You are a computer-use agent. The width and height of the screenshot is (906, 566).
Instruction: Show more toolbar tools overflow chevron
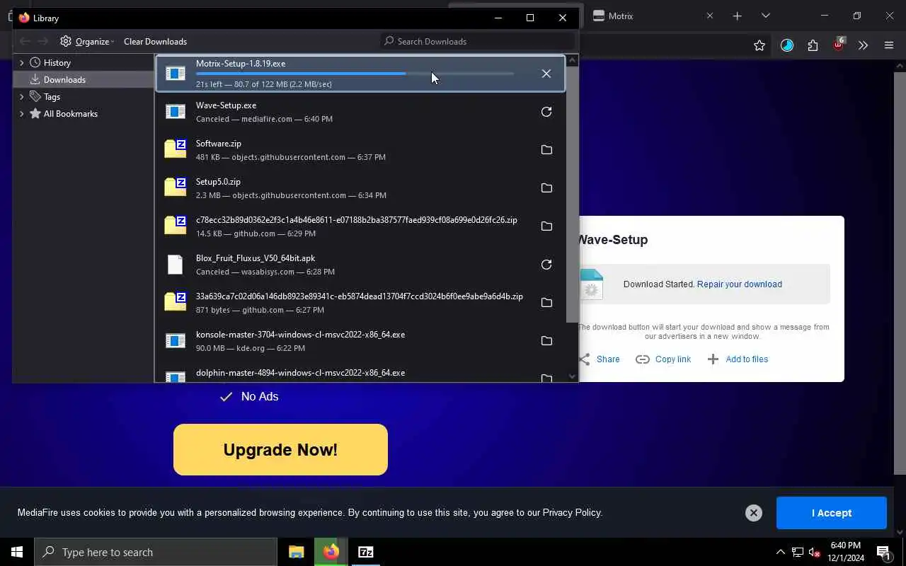863,45
